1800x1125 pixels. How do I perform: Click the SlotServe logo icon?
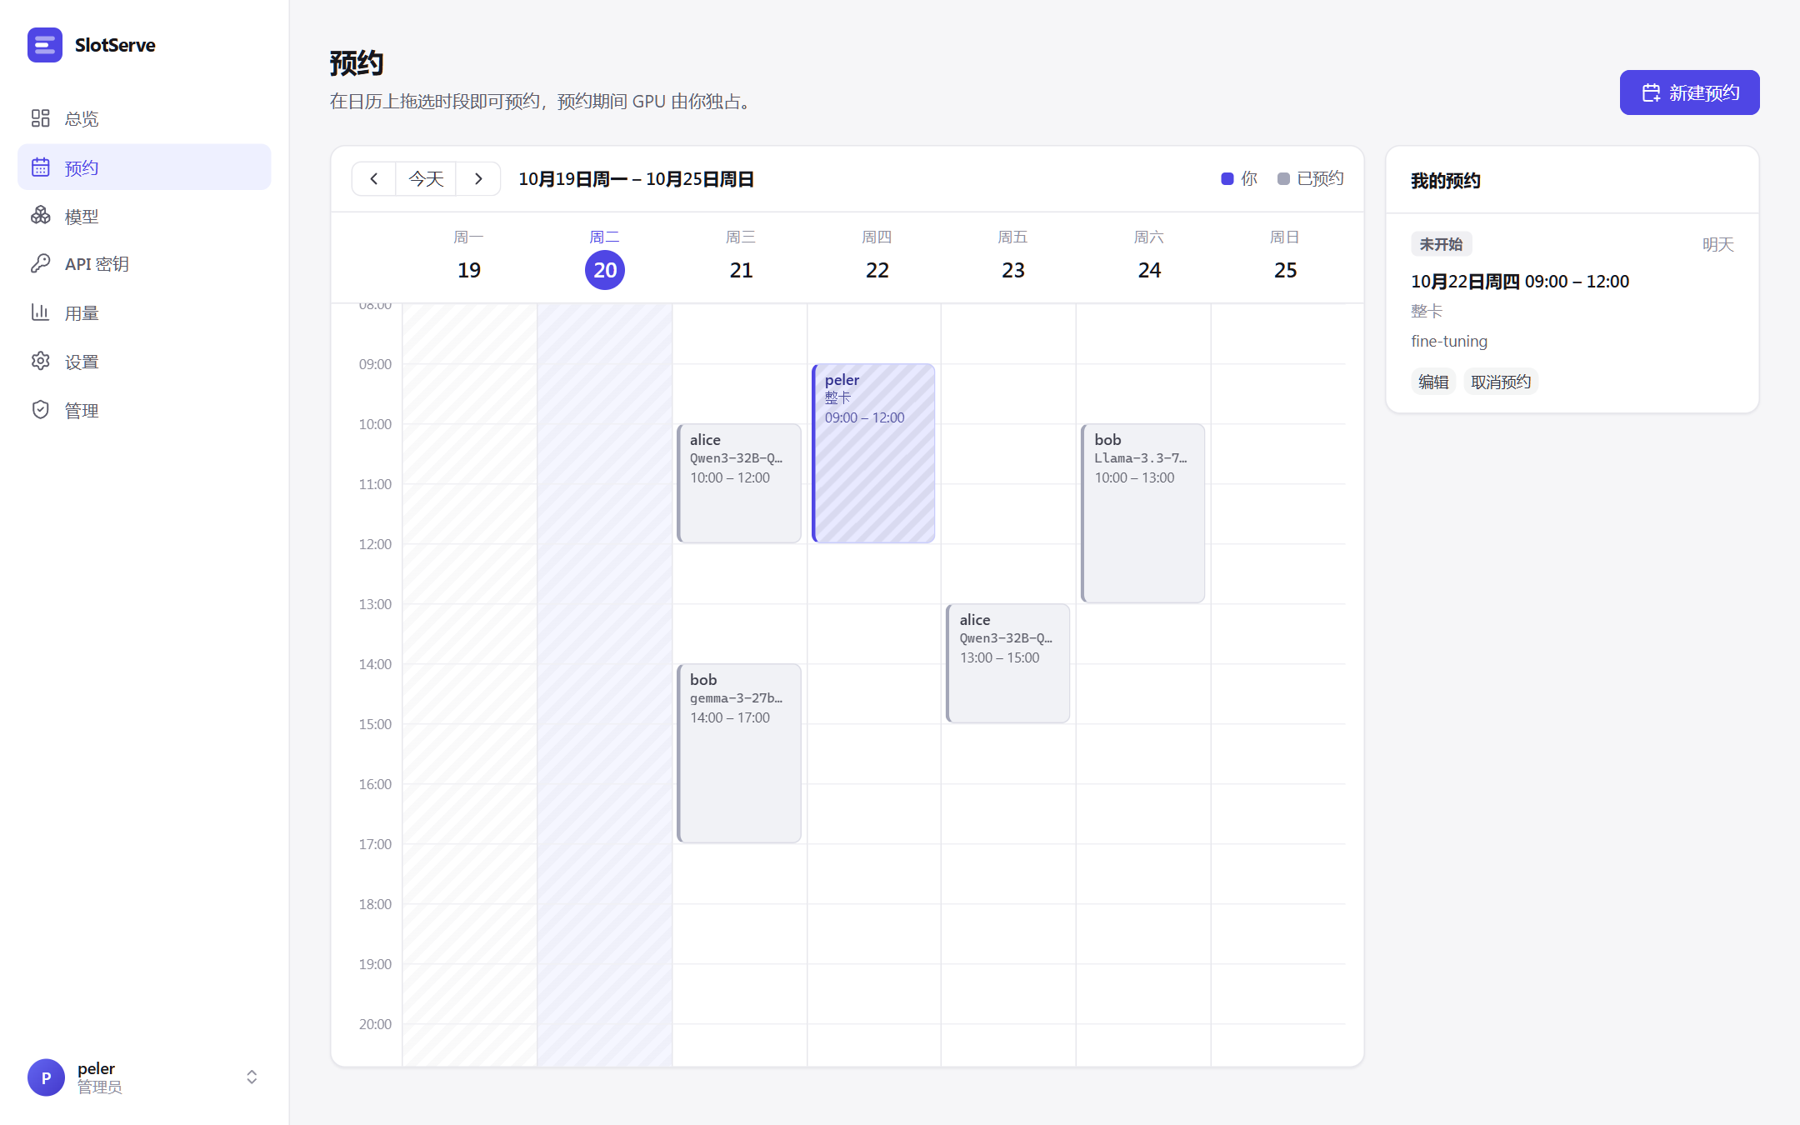45,45
